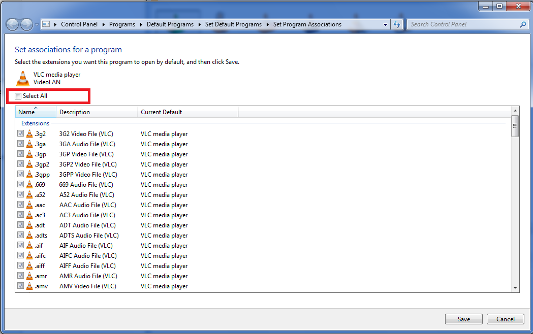Select the 3GA Audio File (VLC) row
This screenshot has width=533, height=334.
tap(263, 144)
